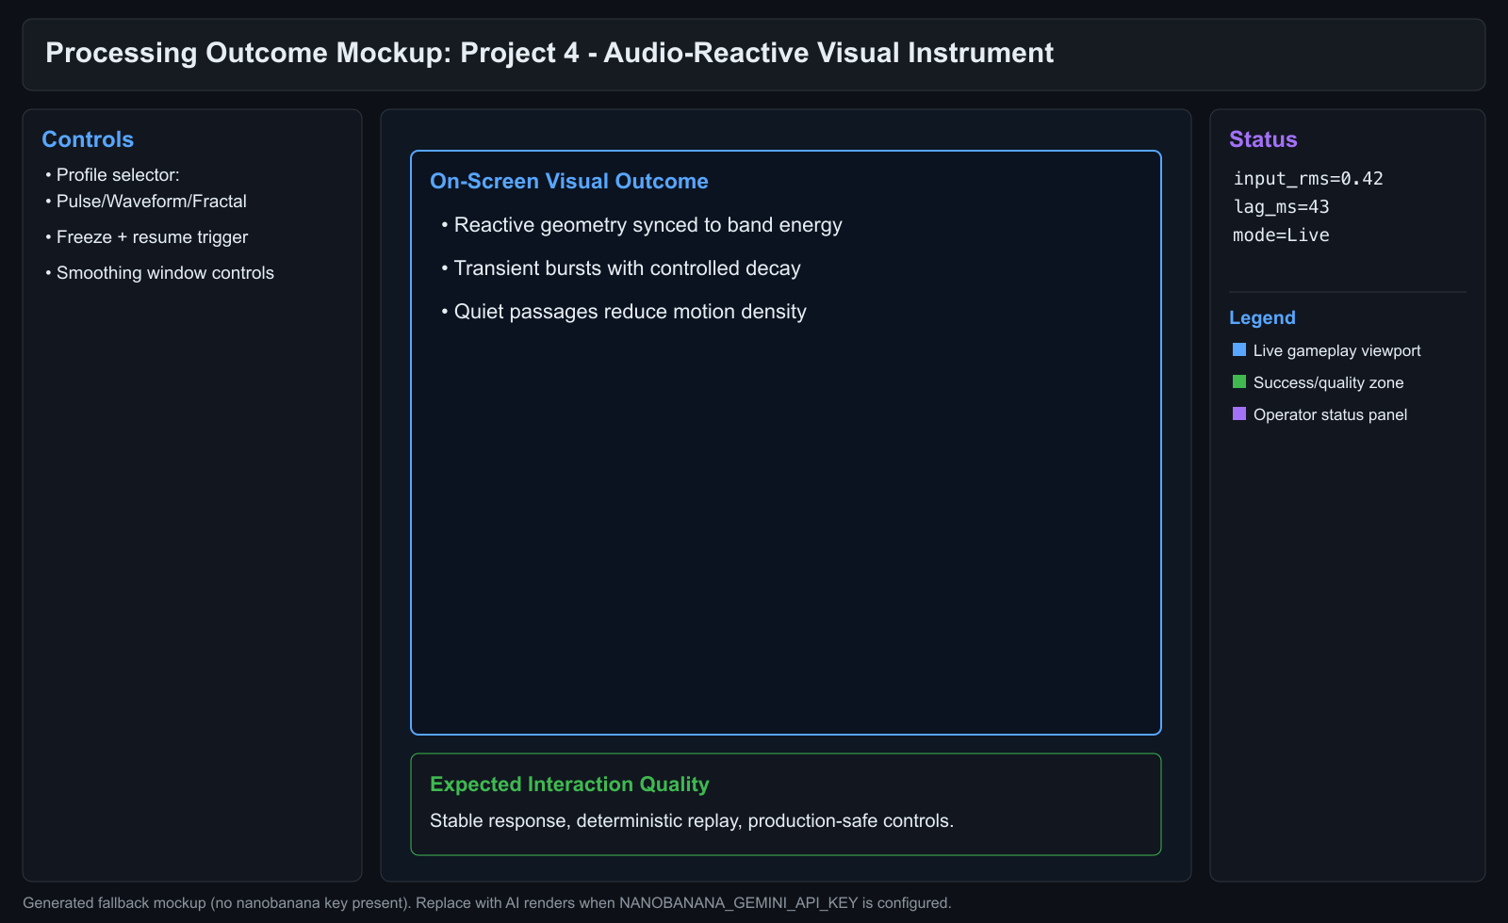Click the green Success/quality zone legend marker
The image size is (1508, 923).
1238,381
